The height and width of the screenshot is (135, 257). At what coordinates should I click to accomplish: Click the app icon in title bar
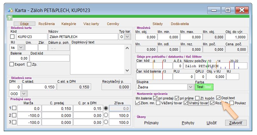tap(10, 10)
